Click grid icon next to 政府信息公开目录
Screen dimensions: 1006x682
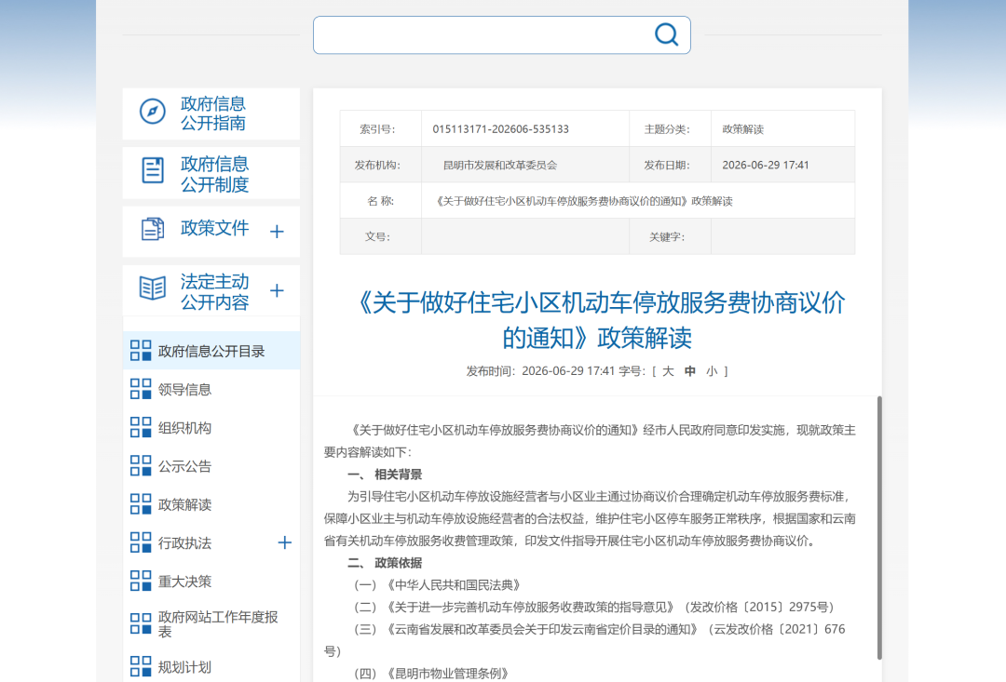[141, 351]
